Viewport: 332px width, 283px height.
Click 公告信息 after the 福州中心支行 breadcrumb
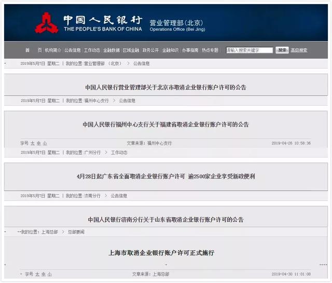pyautogui.click(x=127, y=101)
